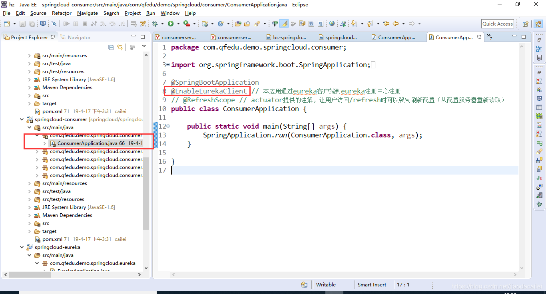546x294 pixels.
Task: Click Smart Insert status bar entry
Action: pos(372,285)
